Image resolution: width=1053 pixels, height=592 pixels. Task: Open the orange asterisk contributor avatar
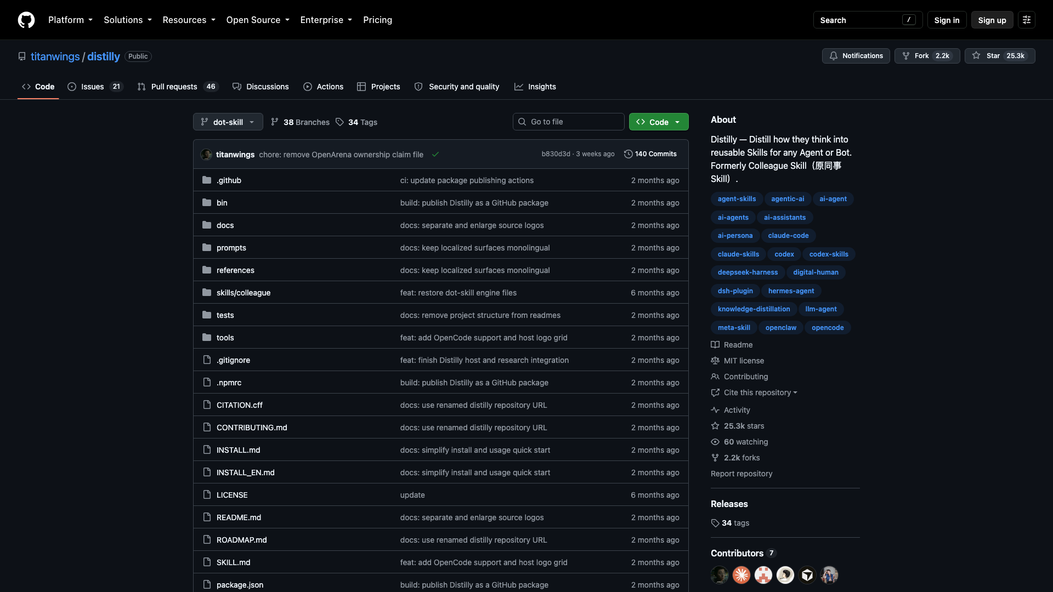[x=741, y=575]
